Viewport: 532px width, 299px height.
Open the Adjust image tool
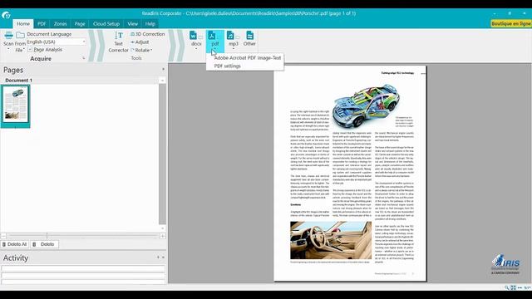click(x=140, y=42)
